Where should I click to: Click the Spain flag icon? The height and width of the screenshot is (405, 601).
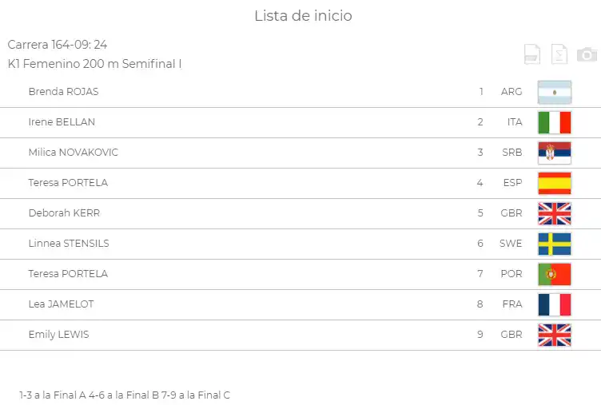(x=555, y=183)
